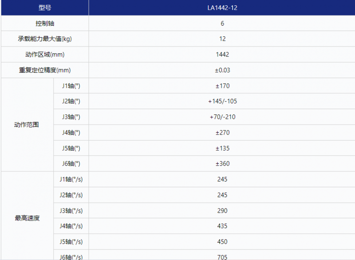Select the 重复定位精度(mm) row label

click(44, 70)
